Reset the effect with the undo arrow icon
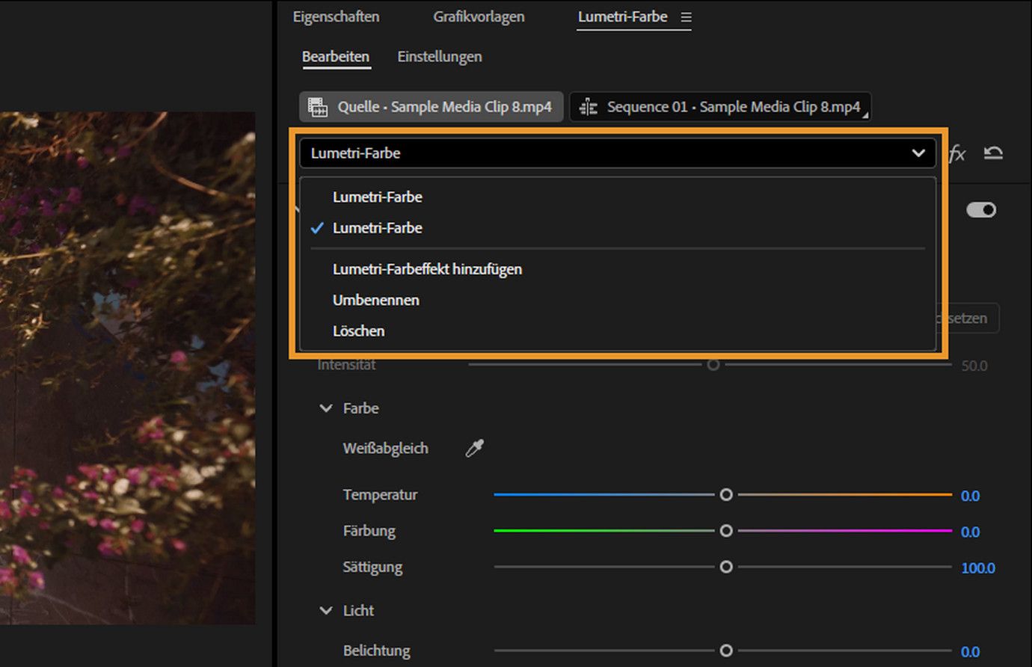 [995, 153]
